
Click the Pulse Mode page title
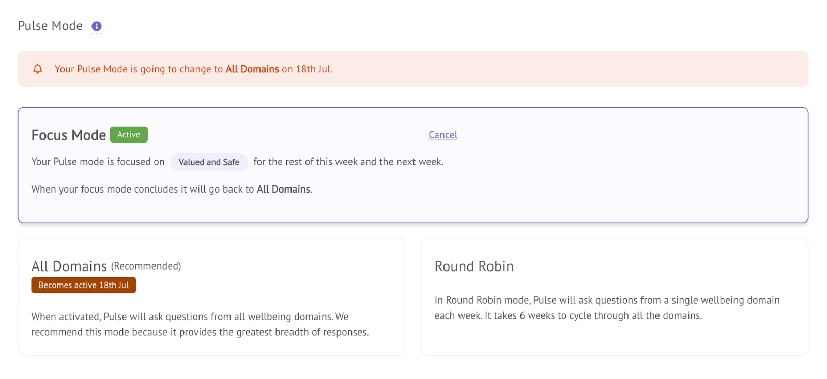click(50, 26)
